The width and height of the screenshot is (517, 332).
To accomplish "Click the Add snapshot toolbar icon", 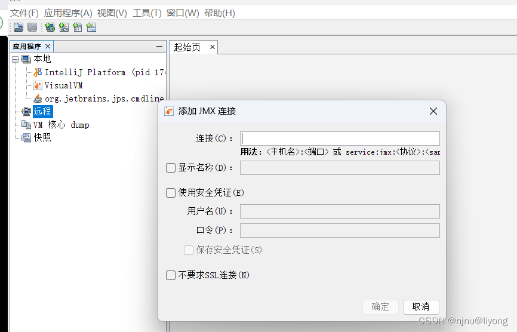I will click(x=91, y=27).
